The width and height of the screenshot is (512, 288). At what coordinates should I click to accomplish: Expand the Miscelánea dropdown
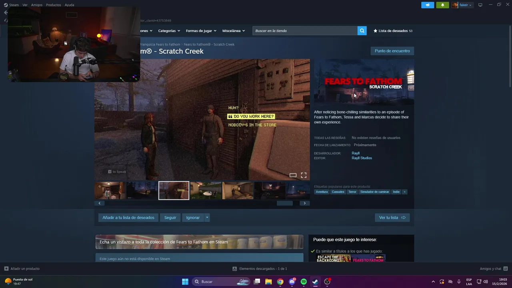[234, 31]
